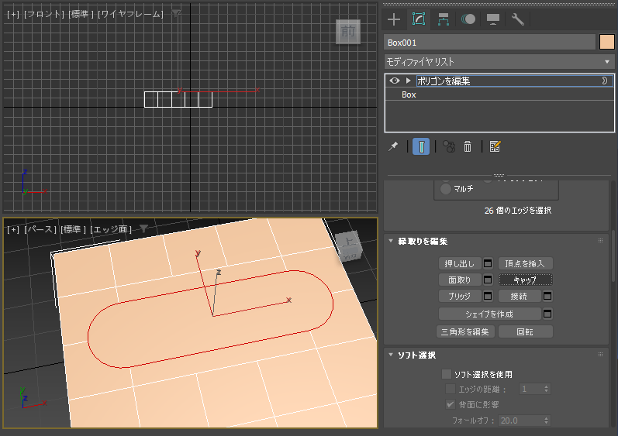Switch to the Modify panel tab
This screenshot has width=618, height=436.
(x=418, y=19)
